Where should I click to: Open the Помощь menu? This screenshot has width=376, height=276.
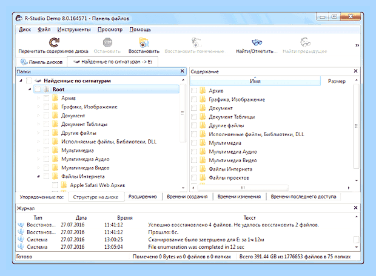[x=140, y=30]
